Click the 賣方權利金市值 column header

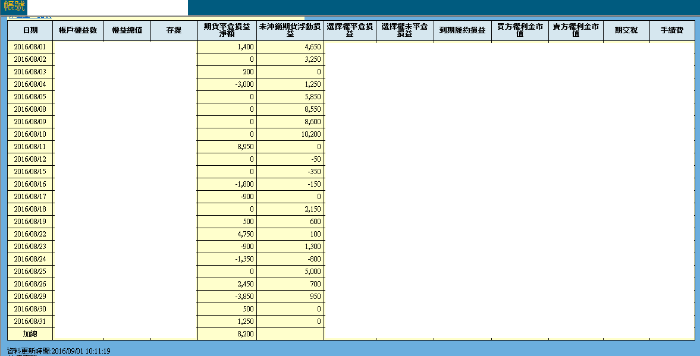(x=576, y=30)
